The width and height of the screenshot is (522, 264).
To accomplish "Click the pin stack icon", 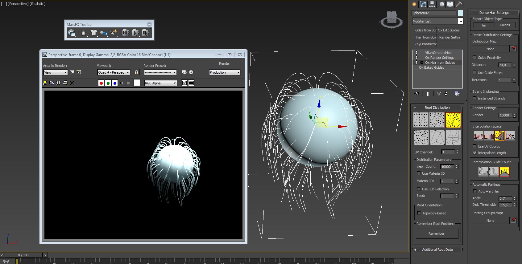I will pyautogui.click(x=416, y=94).
